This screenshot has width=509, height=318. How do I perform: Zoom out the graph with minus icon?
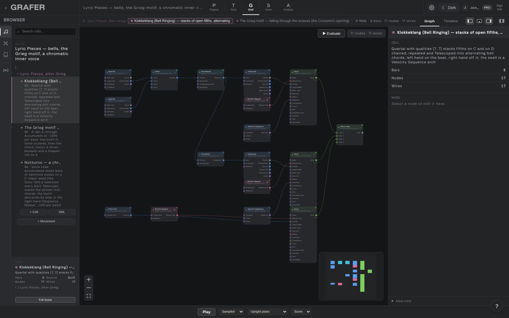click(x=89, y=288)
